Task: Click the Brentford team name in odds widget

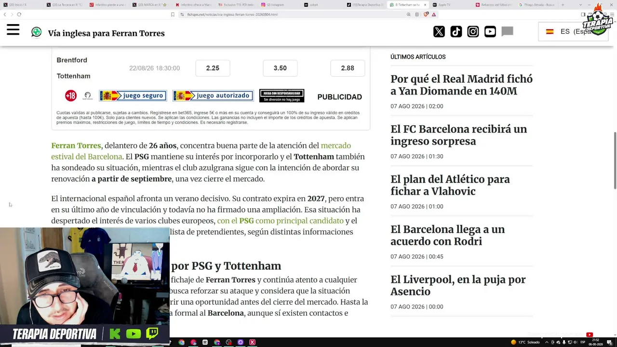Action: (72, 60)
